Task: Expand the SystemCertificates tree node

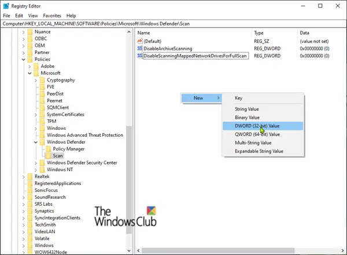Action: [36, 115]
